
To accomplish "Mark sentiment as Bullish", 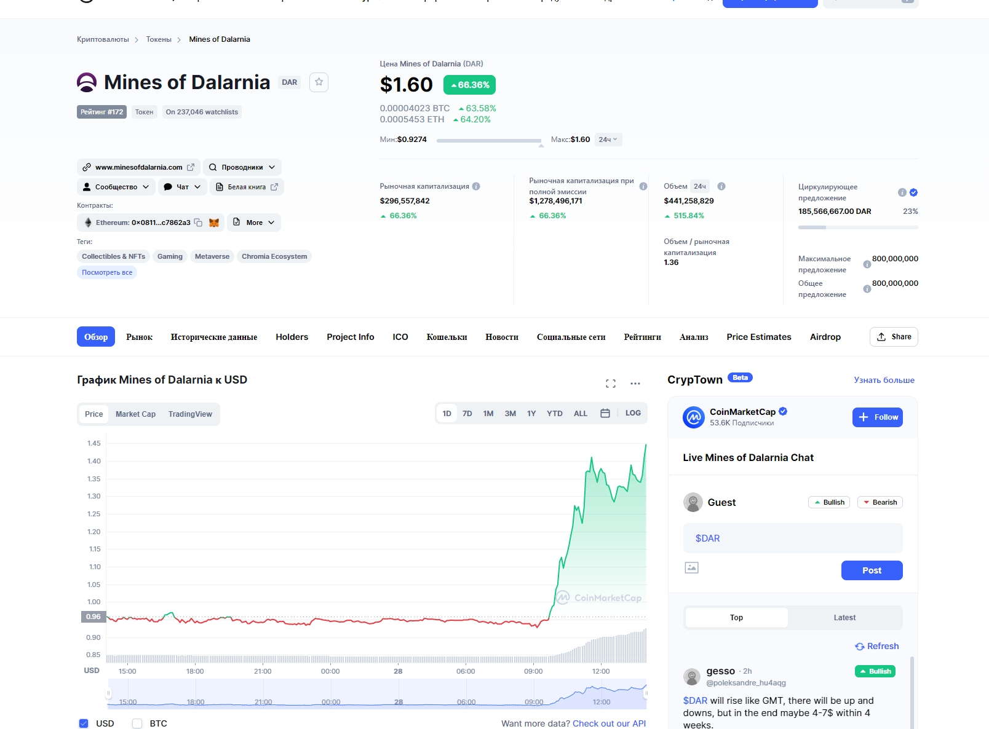I will [829, 502].
